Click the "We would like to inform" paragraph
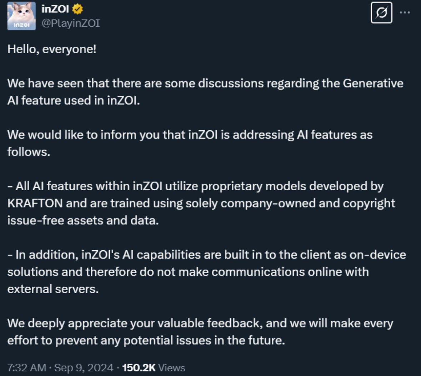The image size is (421, 376). [190, 143]
